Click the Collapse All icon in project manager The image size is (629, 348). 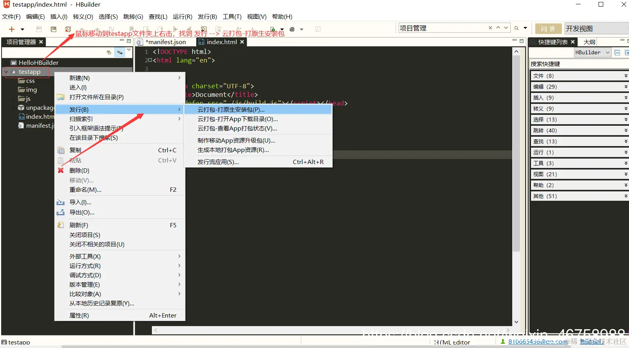pos(109,52)
